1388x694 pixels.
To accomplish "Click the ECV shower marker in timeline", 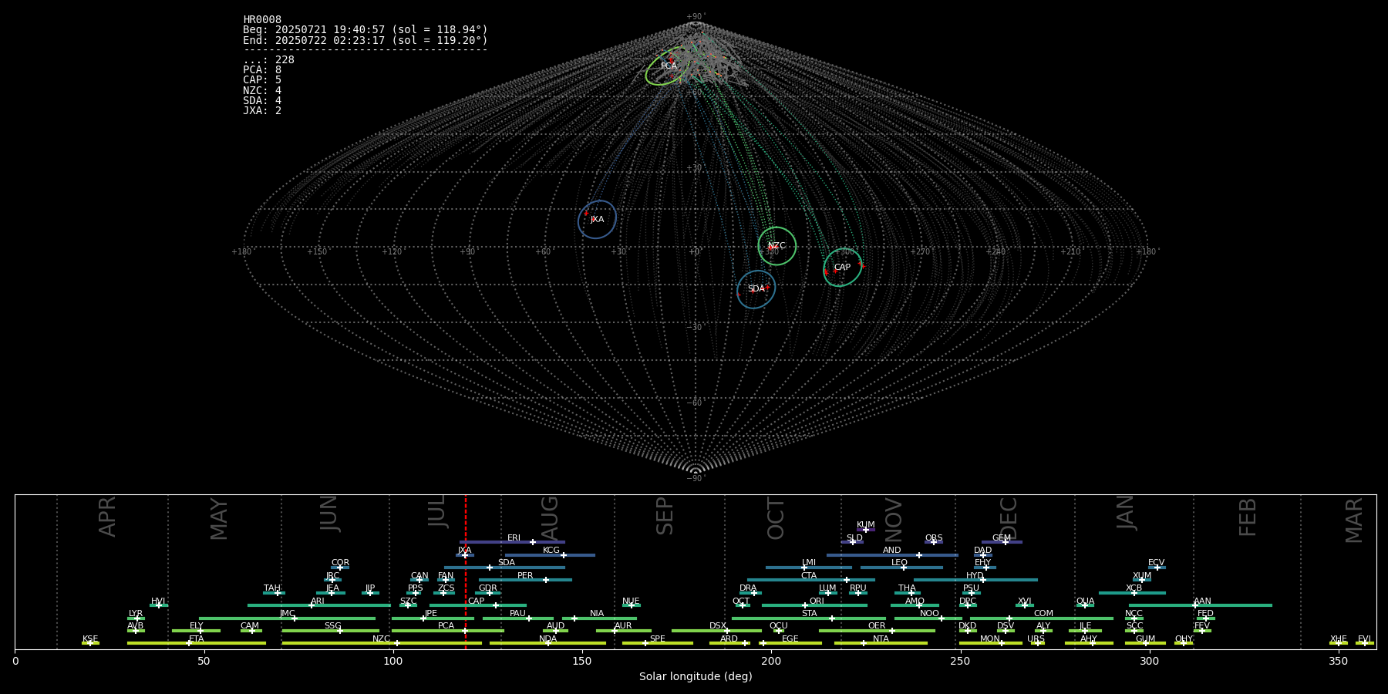I will (x=1157, y=567).
